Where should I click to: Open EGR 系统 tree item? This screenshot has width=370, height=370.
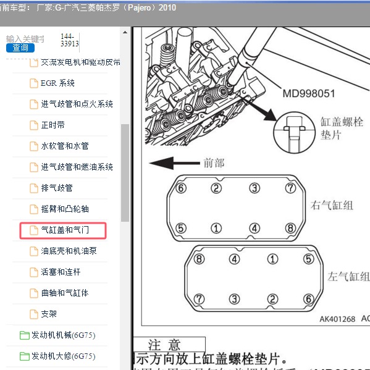point(57,83)
